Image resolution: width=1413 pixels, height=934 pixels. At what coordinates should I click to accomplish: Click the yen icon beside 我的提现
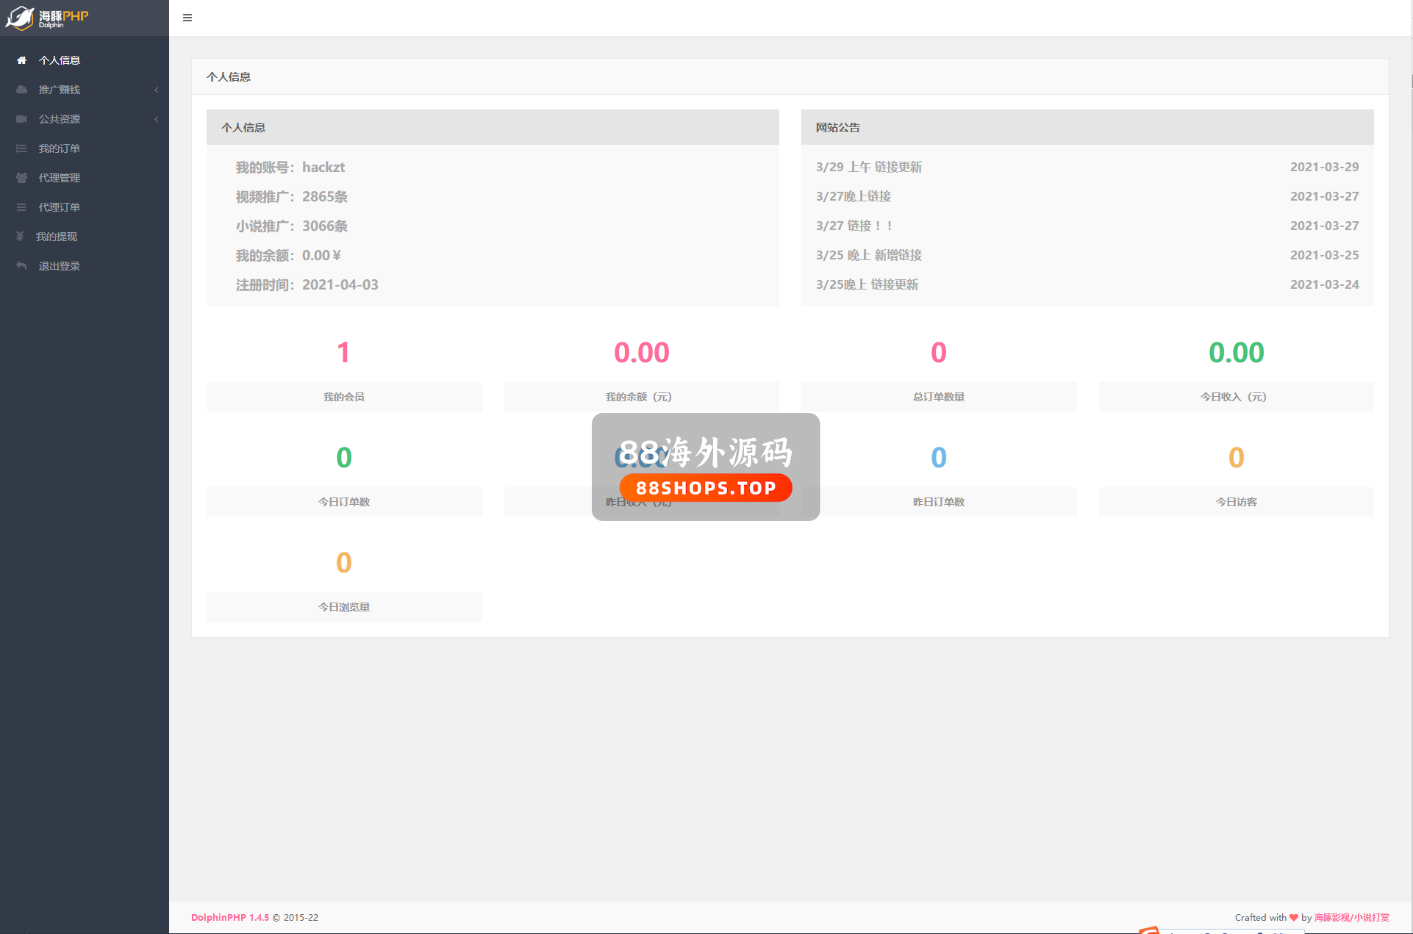[20, 237]
